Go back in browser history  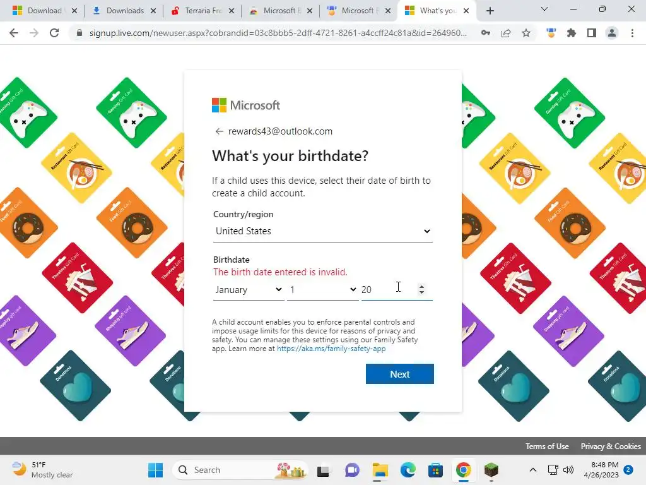[14, 33]
